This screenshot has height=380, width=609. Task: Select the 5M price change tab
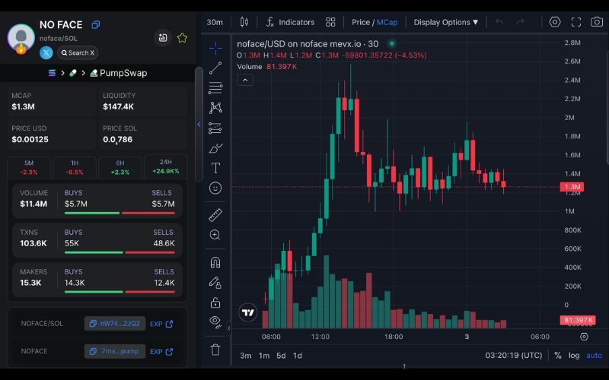(x=29, y=167)
